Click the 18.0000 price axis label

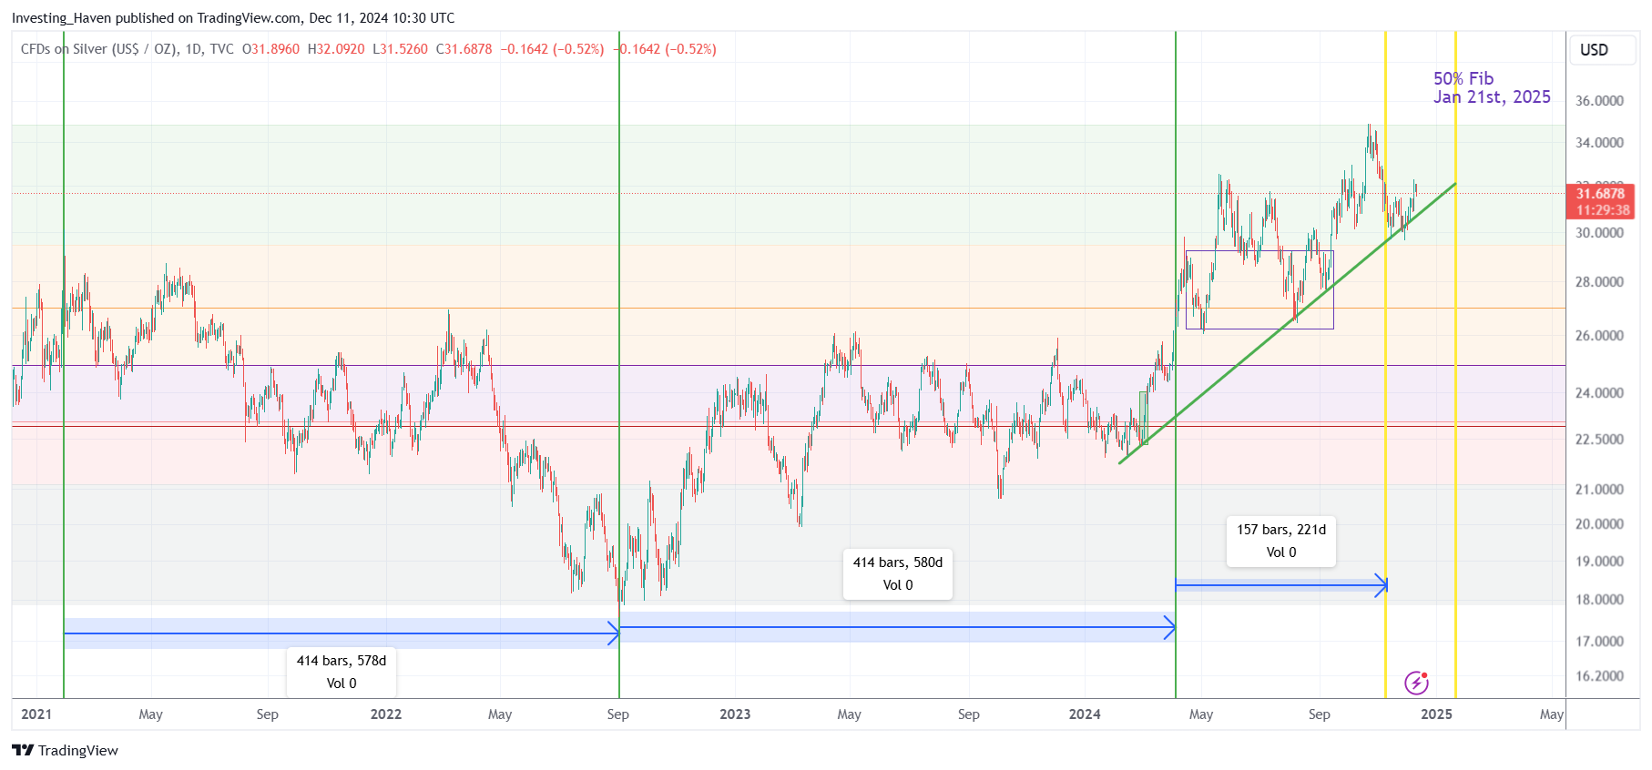pos(1599,600)
